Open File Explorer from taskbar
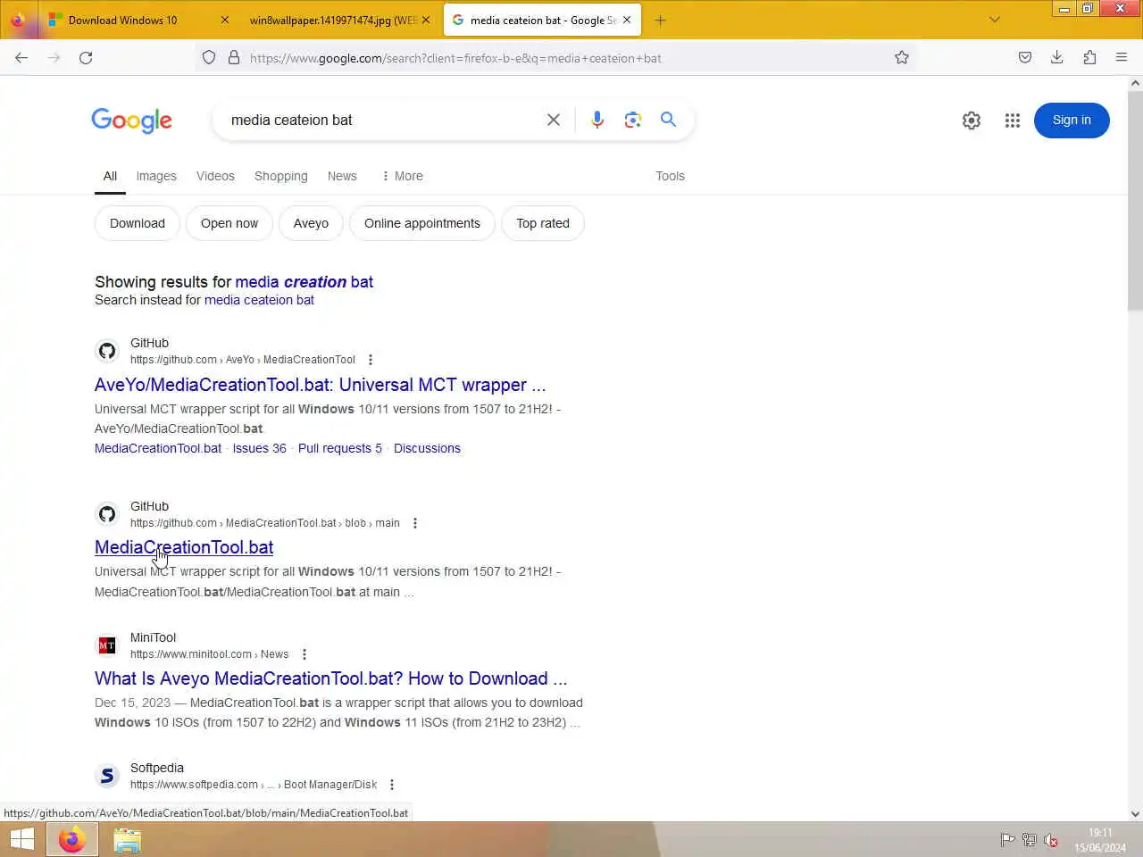This screenshot has height=857, width=1143. point(128,840)
